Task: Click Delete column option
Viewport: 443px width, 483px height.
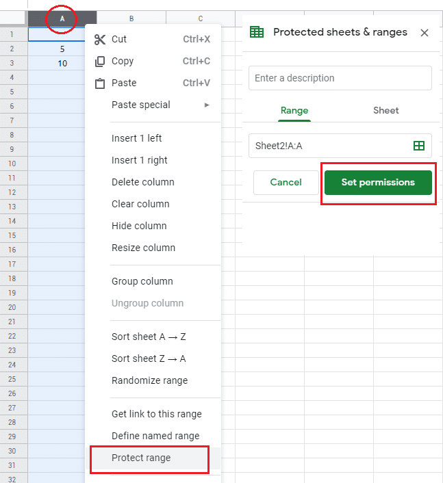Action: 142,182
